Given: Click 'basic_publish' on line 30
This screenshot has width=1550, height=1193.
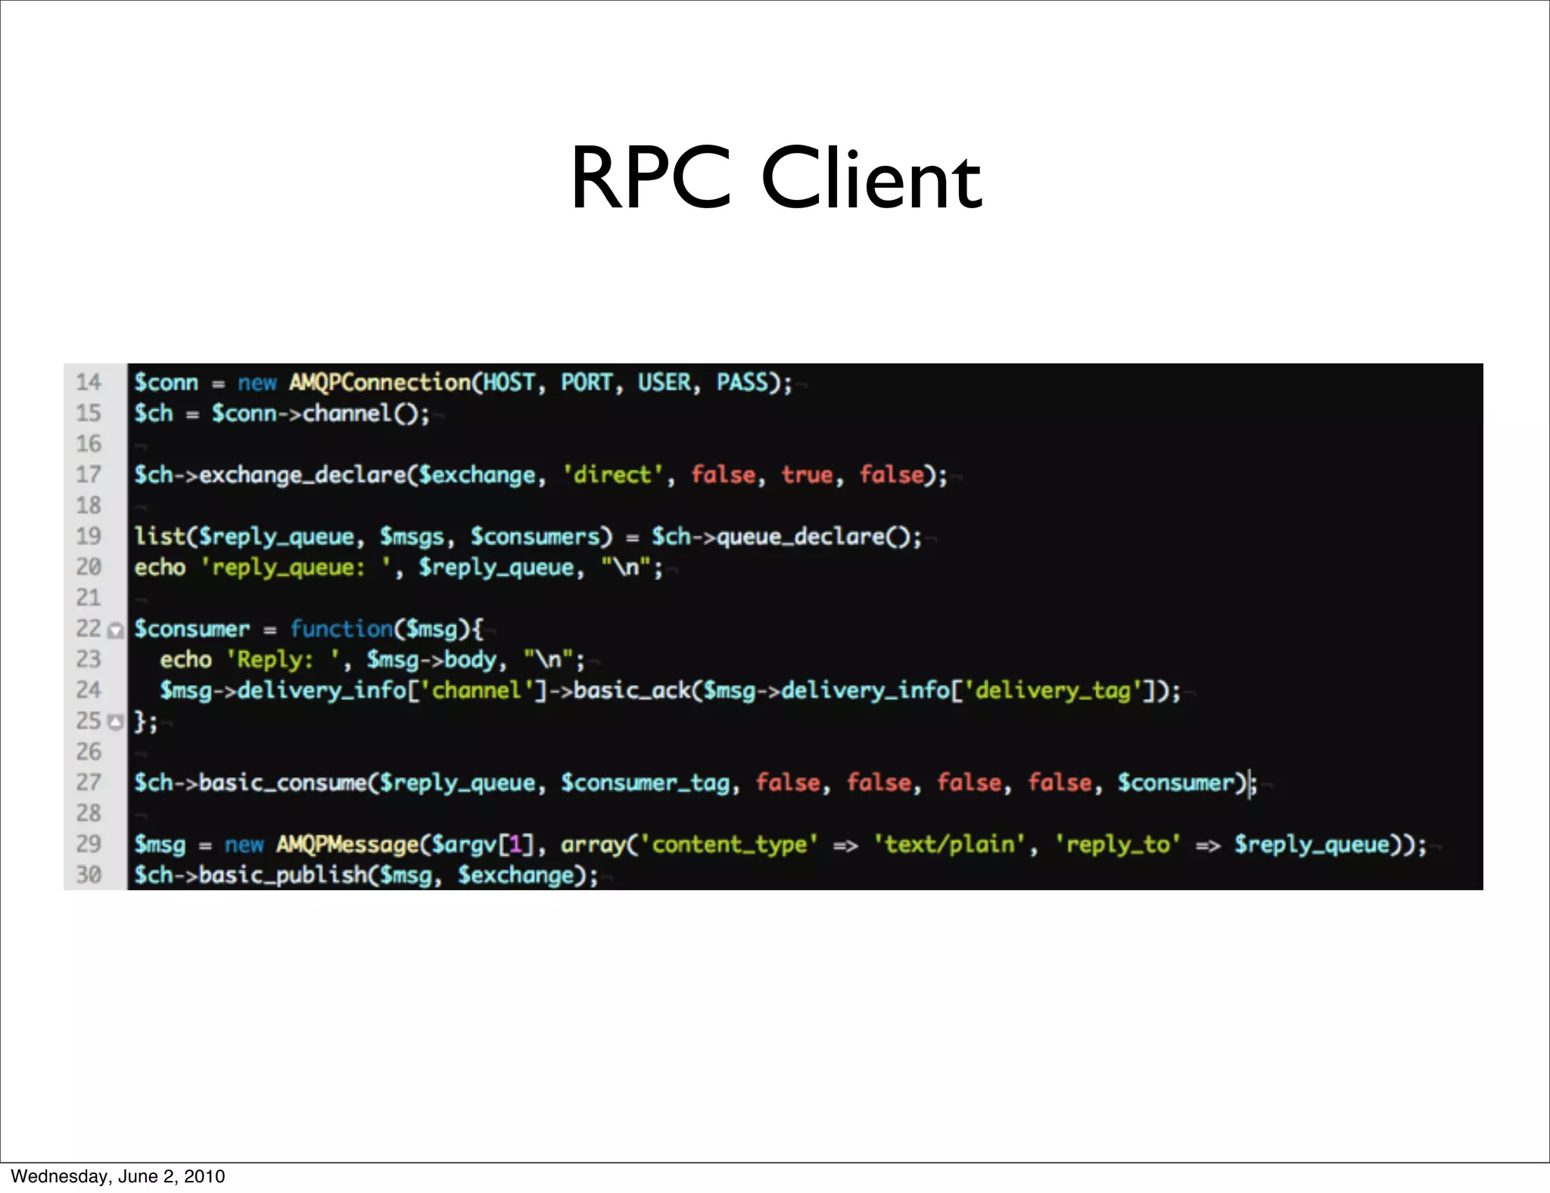Looking at the screenshot, I should [283, 875].
